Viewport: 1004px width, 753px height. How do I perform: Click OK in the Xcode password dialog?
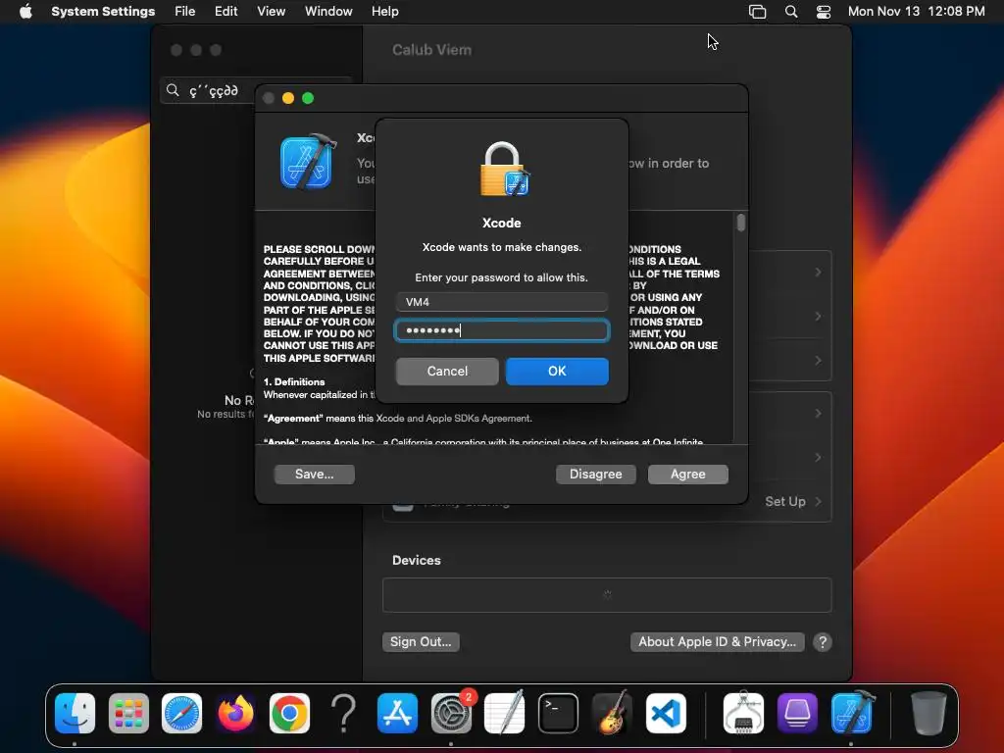557,372
